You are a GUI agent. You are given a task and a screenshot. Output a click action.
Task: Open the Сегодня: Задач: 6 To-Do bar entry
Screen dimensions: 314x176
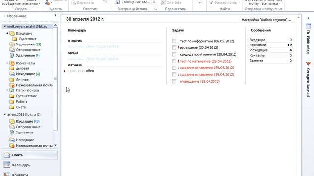pyautogui.click(x=308, y=83)
